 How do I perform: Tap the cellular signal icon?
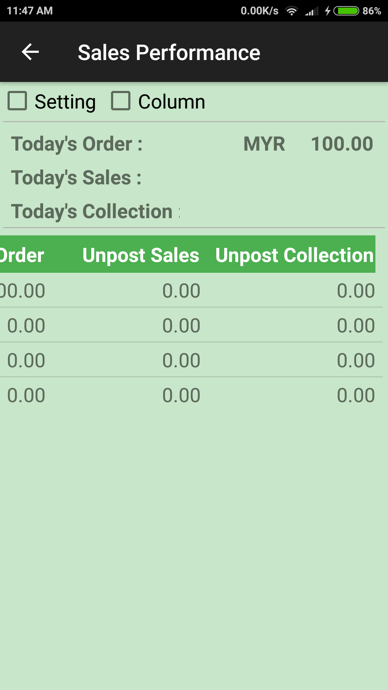311,11
